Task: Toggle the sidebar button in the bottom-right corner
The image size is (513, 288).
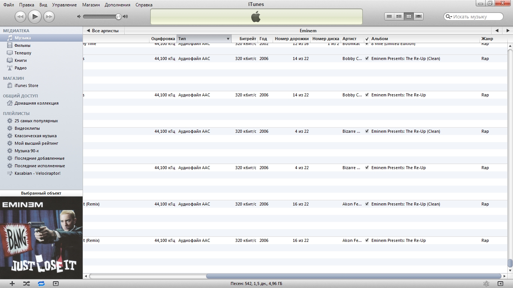Action: point(500,284)
